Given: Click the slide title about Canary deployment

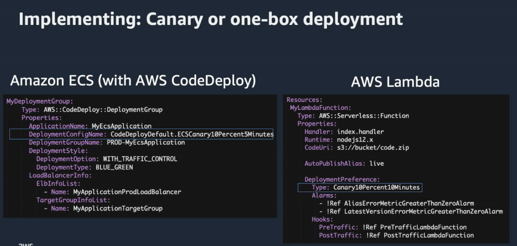Looking at the screenshot, I should pyautogui.click(x=211, y=20).
